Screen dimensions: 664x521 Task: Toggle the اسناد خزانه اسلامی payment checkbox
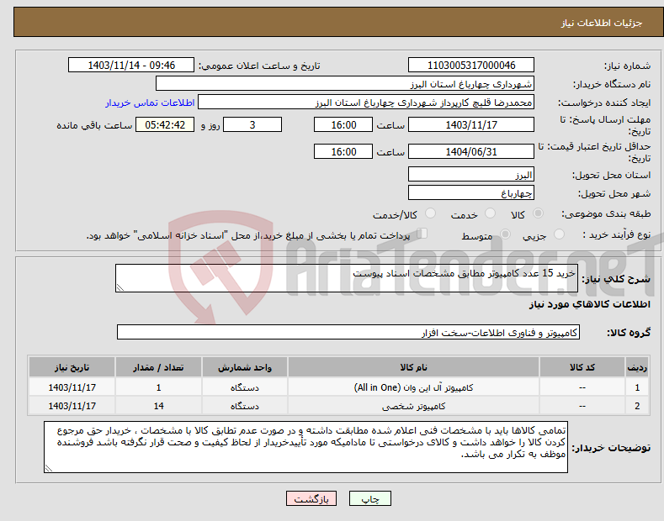pos(422,233)
